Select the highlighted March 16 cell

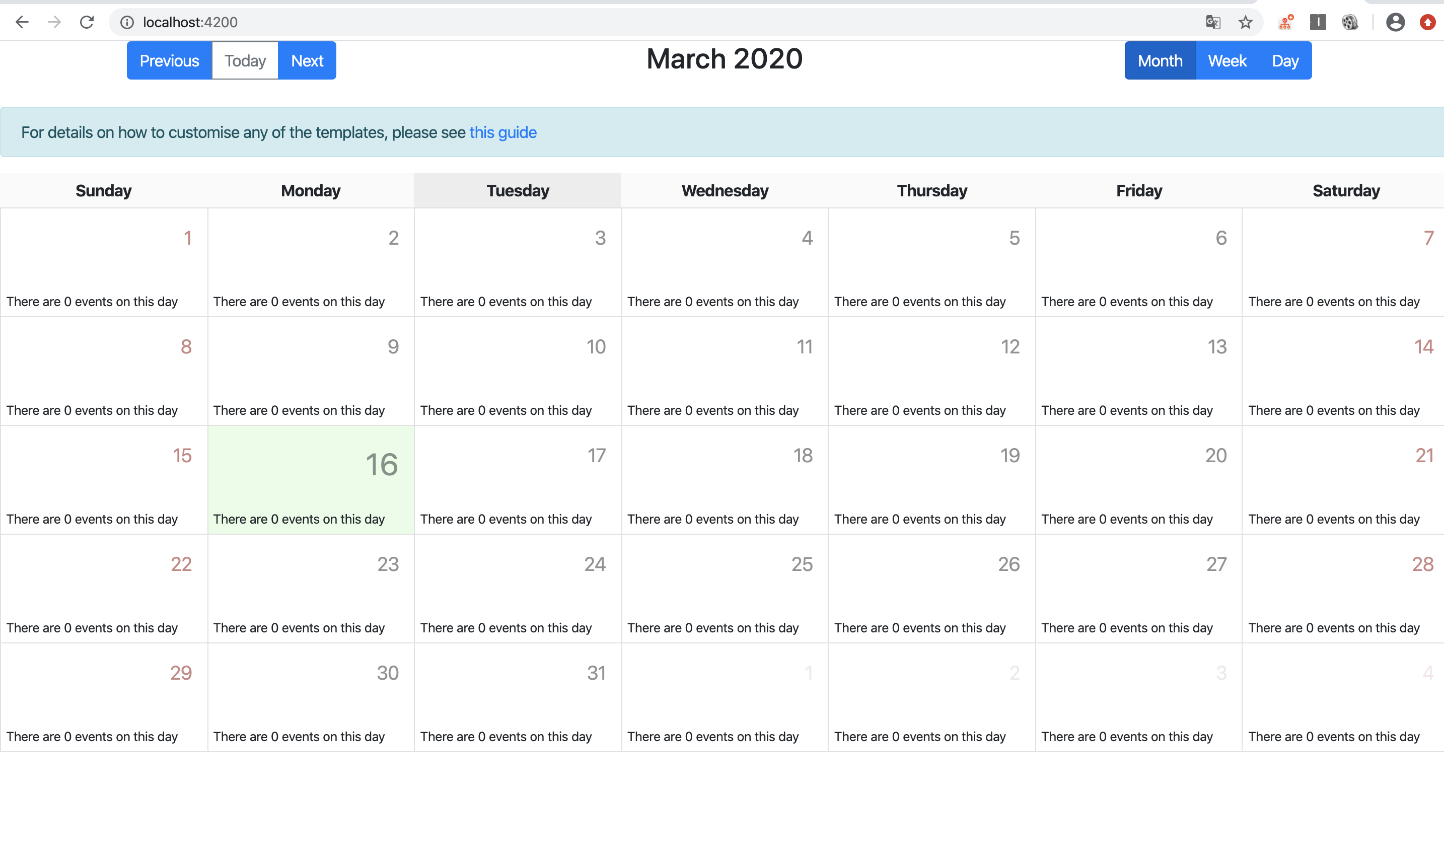pos(311,480)
